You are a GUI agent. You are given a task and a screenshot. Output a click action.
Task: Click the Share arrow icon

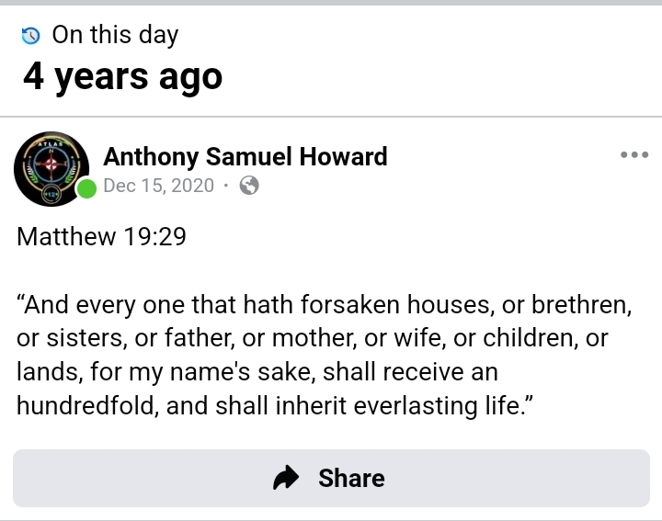[x=287, y=478]
